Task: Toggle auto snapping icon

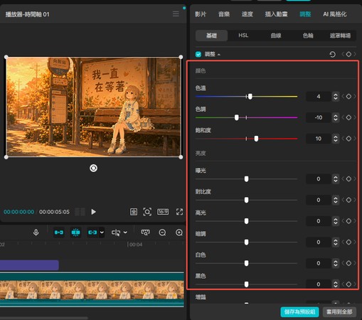Action: (x=75, y=233)
